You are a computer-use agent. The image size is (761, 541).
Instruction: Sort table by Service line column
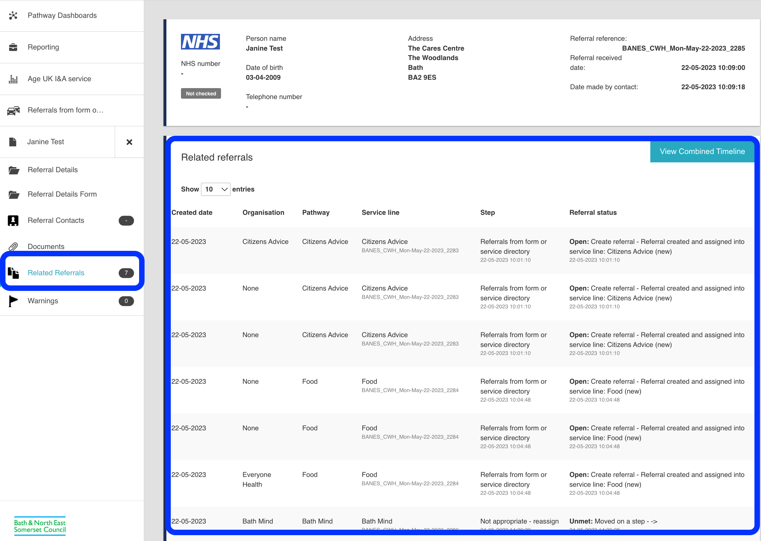[x=380, y=213]
